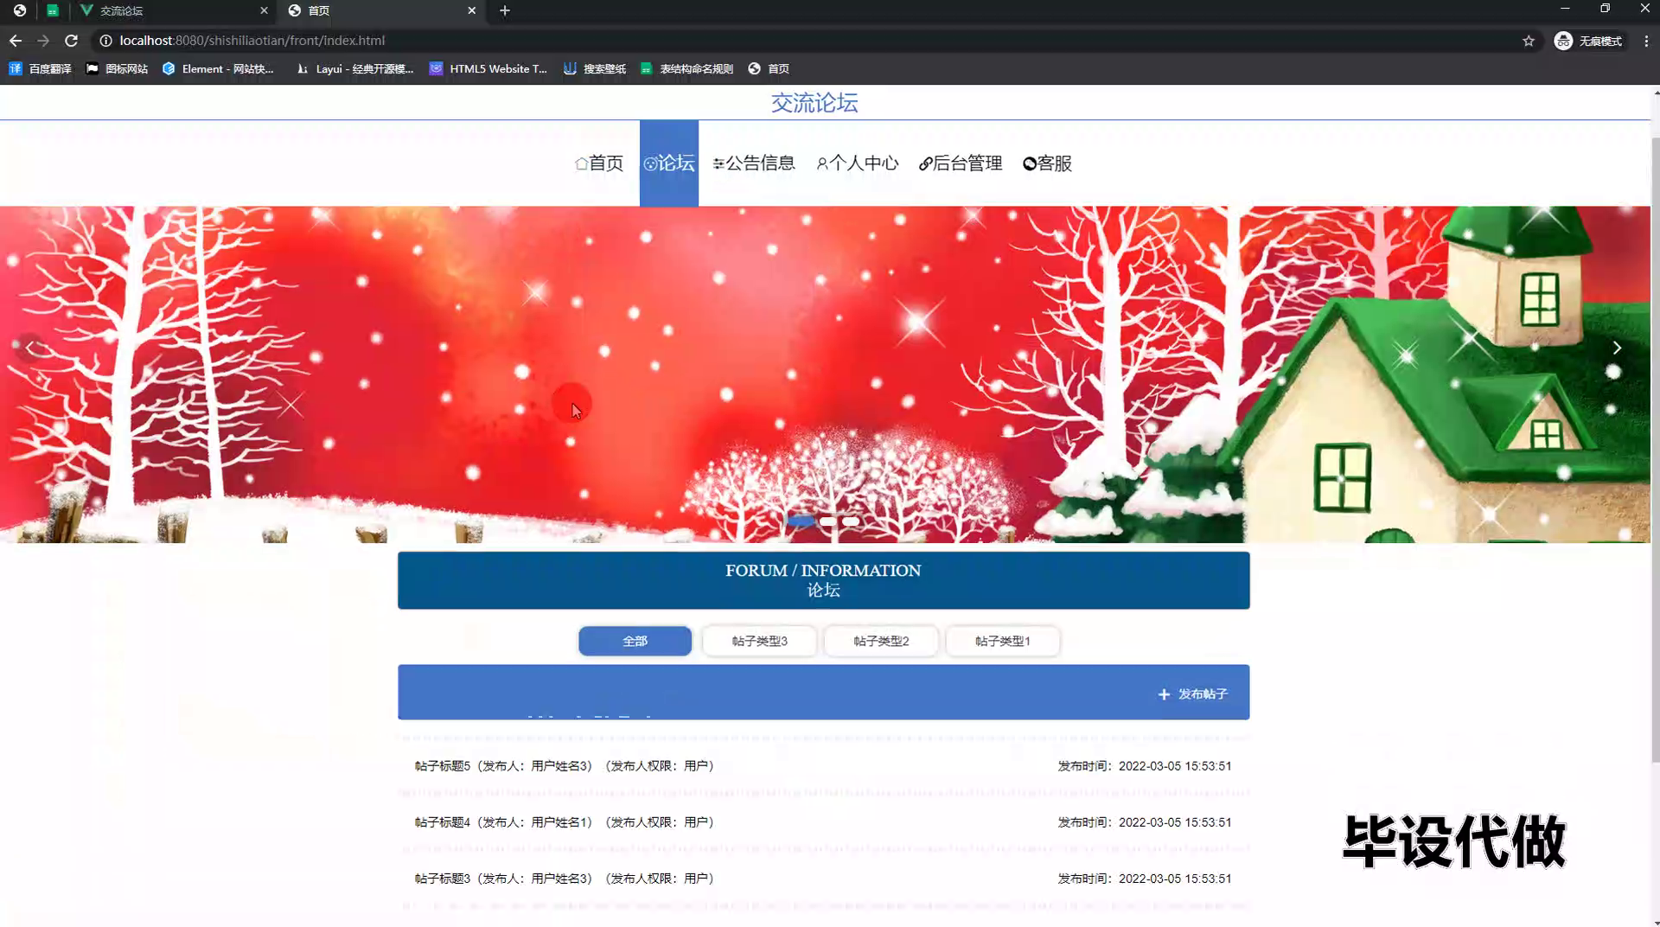This screenshot has width=1660, height=927.
Task: Open the Element 网站快 bookmark
Action: coord(218,68)
